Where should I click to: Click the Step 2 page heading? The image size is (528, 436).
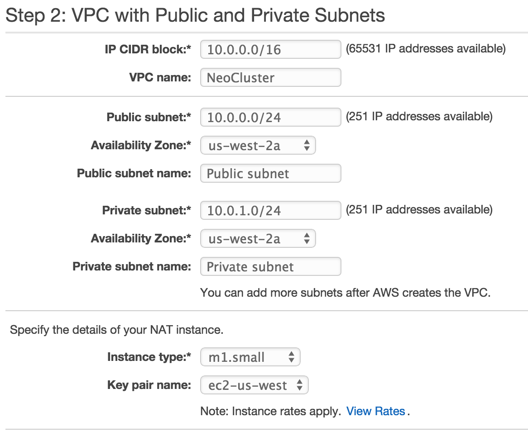tap(196, 16)
